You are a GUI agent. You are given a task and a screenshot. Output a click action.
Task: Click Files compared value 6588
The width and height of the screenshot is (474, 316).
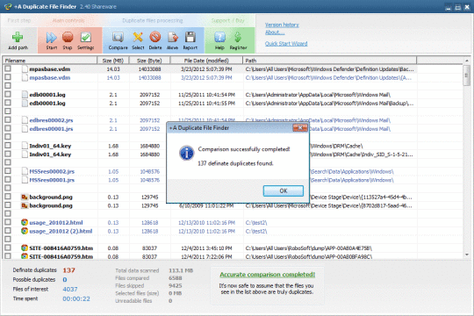tap(176, 278)
